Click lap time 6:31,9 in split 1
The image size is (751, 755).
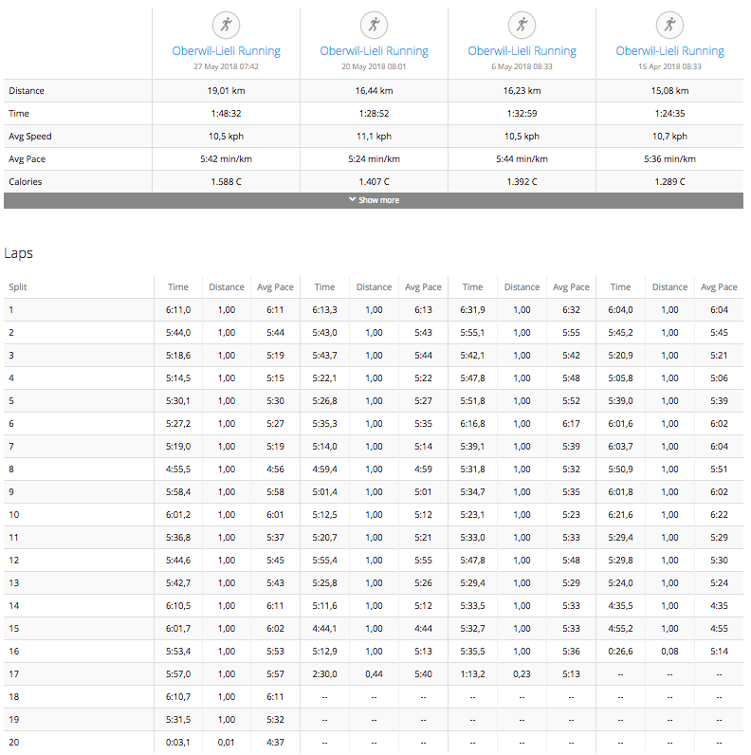(x=472, y=309)
